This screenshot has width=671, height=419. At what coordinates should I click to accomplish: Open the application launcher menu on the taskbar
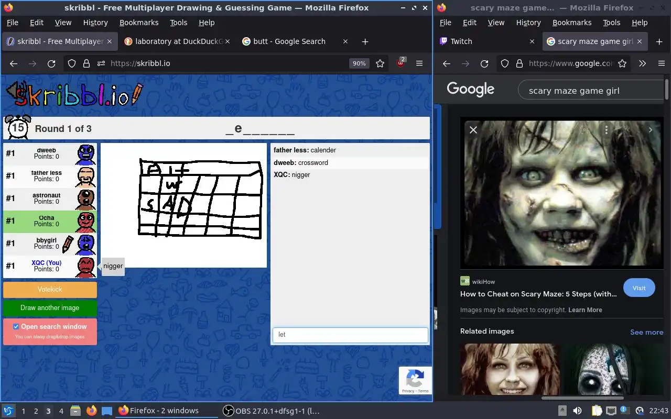point(8,411)
